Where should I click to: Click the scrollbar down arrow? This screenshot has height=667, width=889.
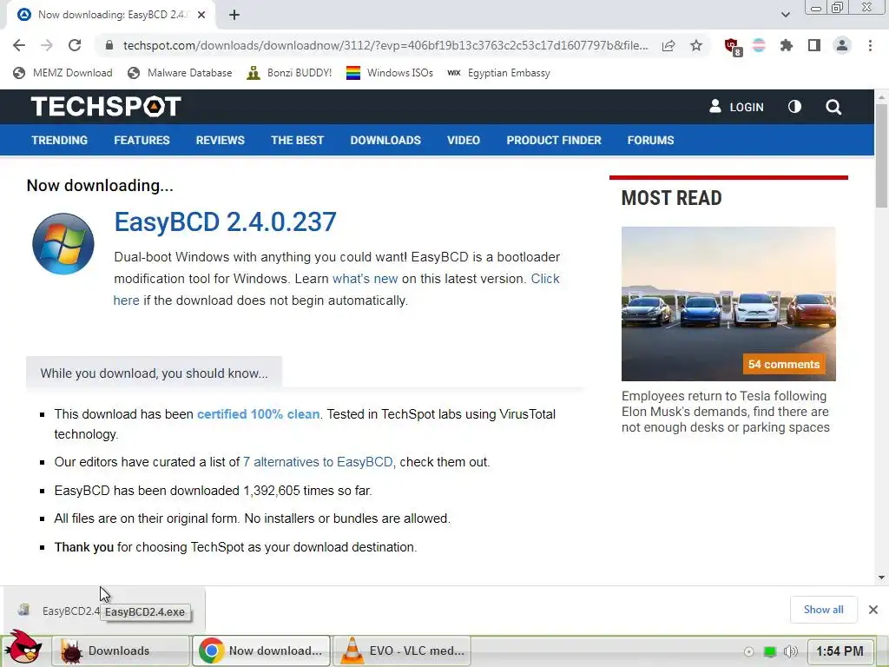point(881,578)
